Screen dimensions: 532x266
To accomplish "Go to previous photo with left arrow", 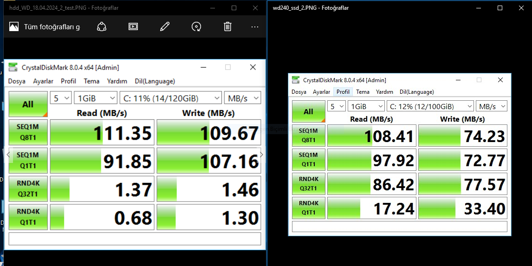I will pyautogui.click(x=8, y=155).
